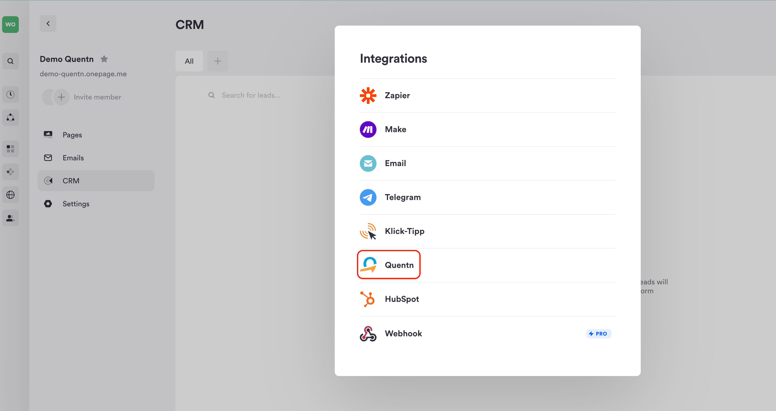This screenshot has width=776, height=411.
Task: Select the Zapier integration
Action: click(397, 96)
